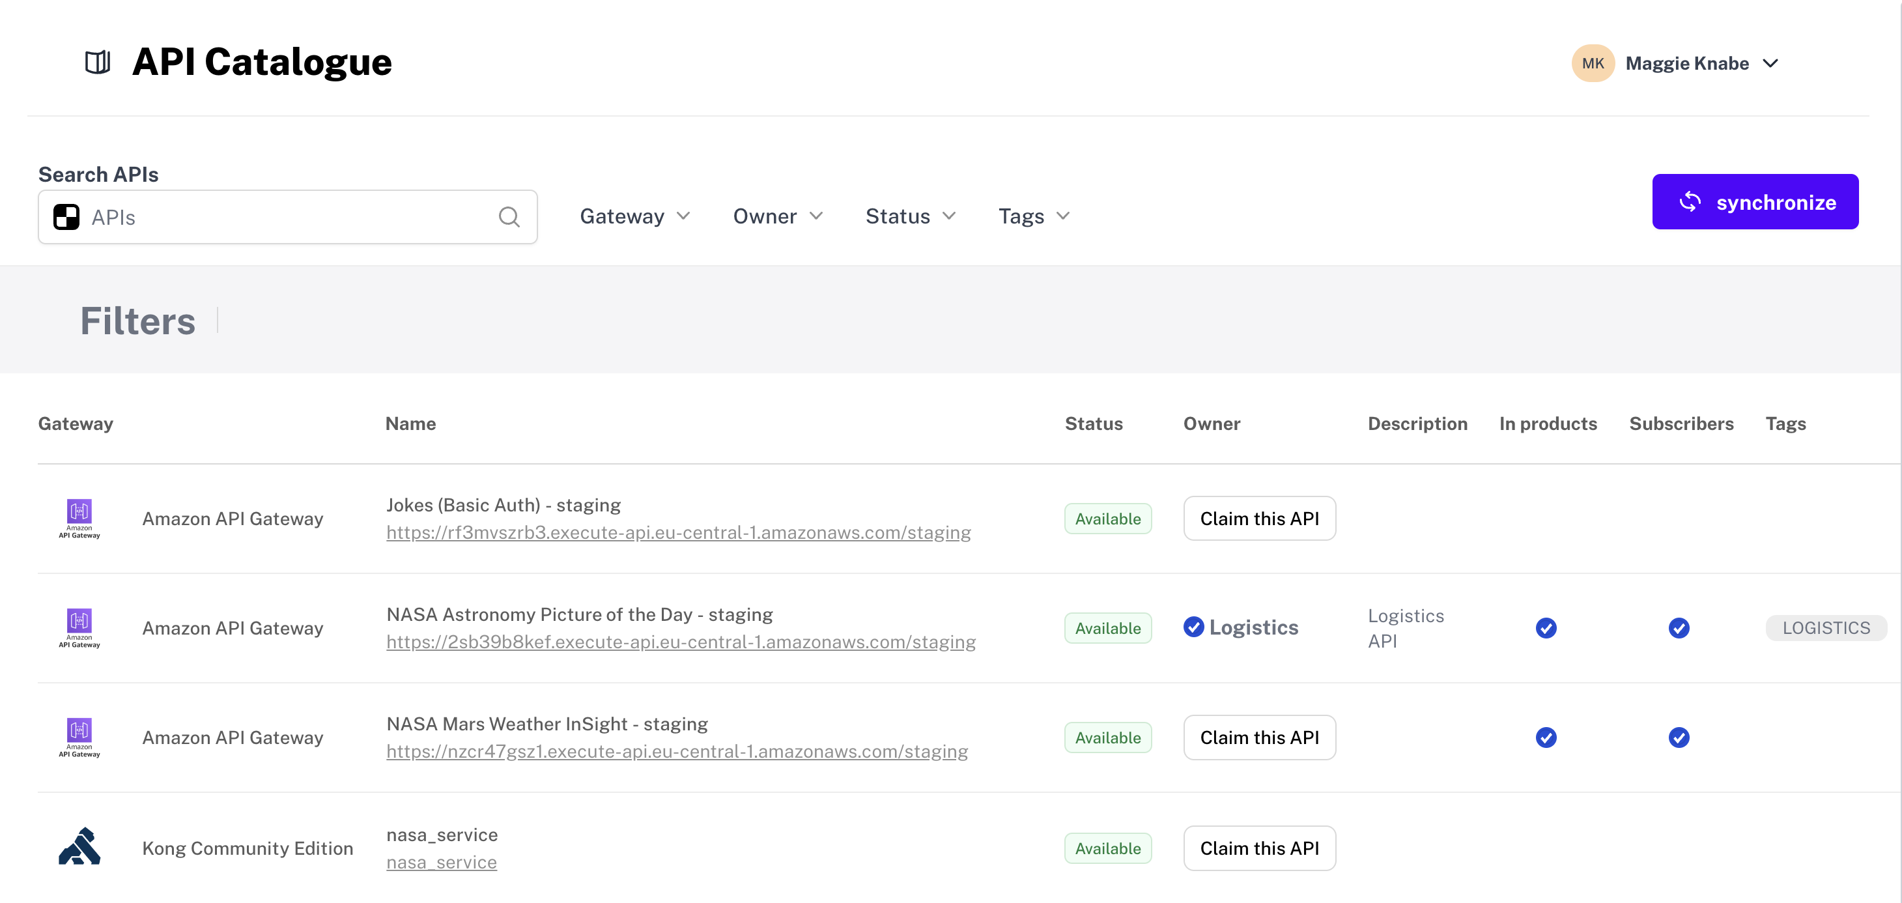Screen dimensions: 1902x903
Task: Click the MK avatar icon
Action: pyautogui.click(x=1593, y=63)
